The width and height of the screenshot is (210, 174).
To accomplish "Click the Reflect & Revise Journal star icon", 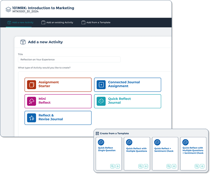I will point(31,118).
